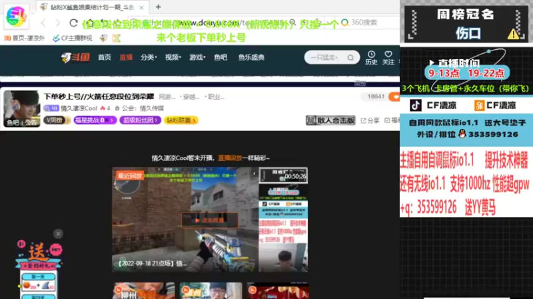Click the stream title 下单秒上号
Screen dimensions: 533x299
click(x=99, y=96)
